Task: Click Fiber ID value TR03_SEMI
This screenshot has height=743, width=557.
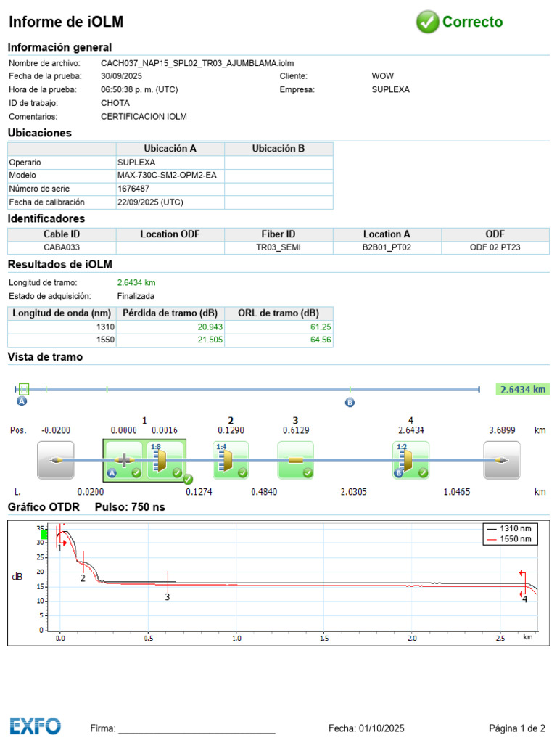Action: tap(278, 247)
